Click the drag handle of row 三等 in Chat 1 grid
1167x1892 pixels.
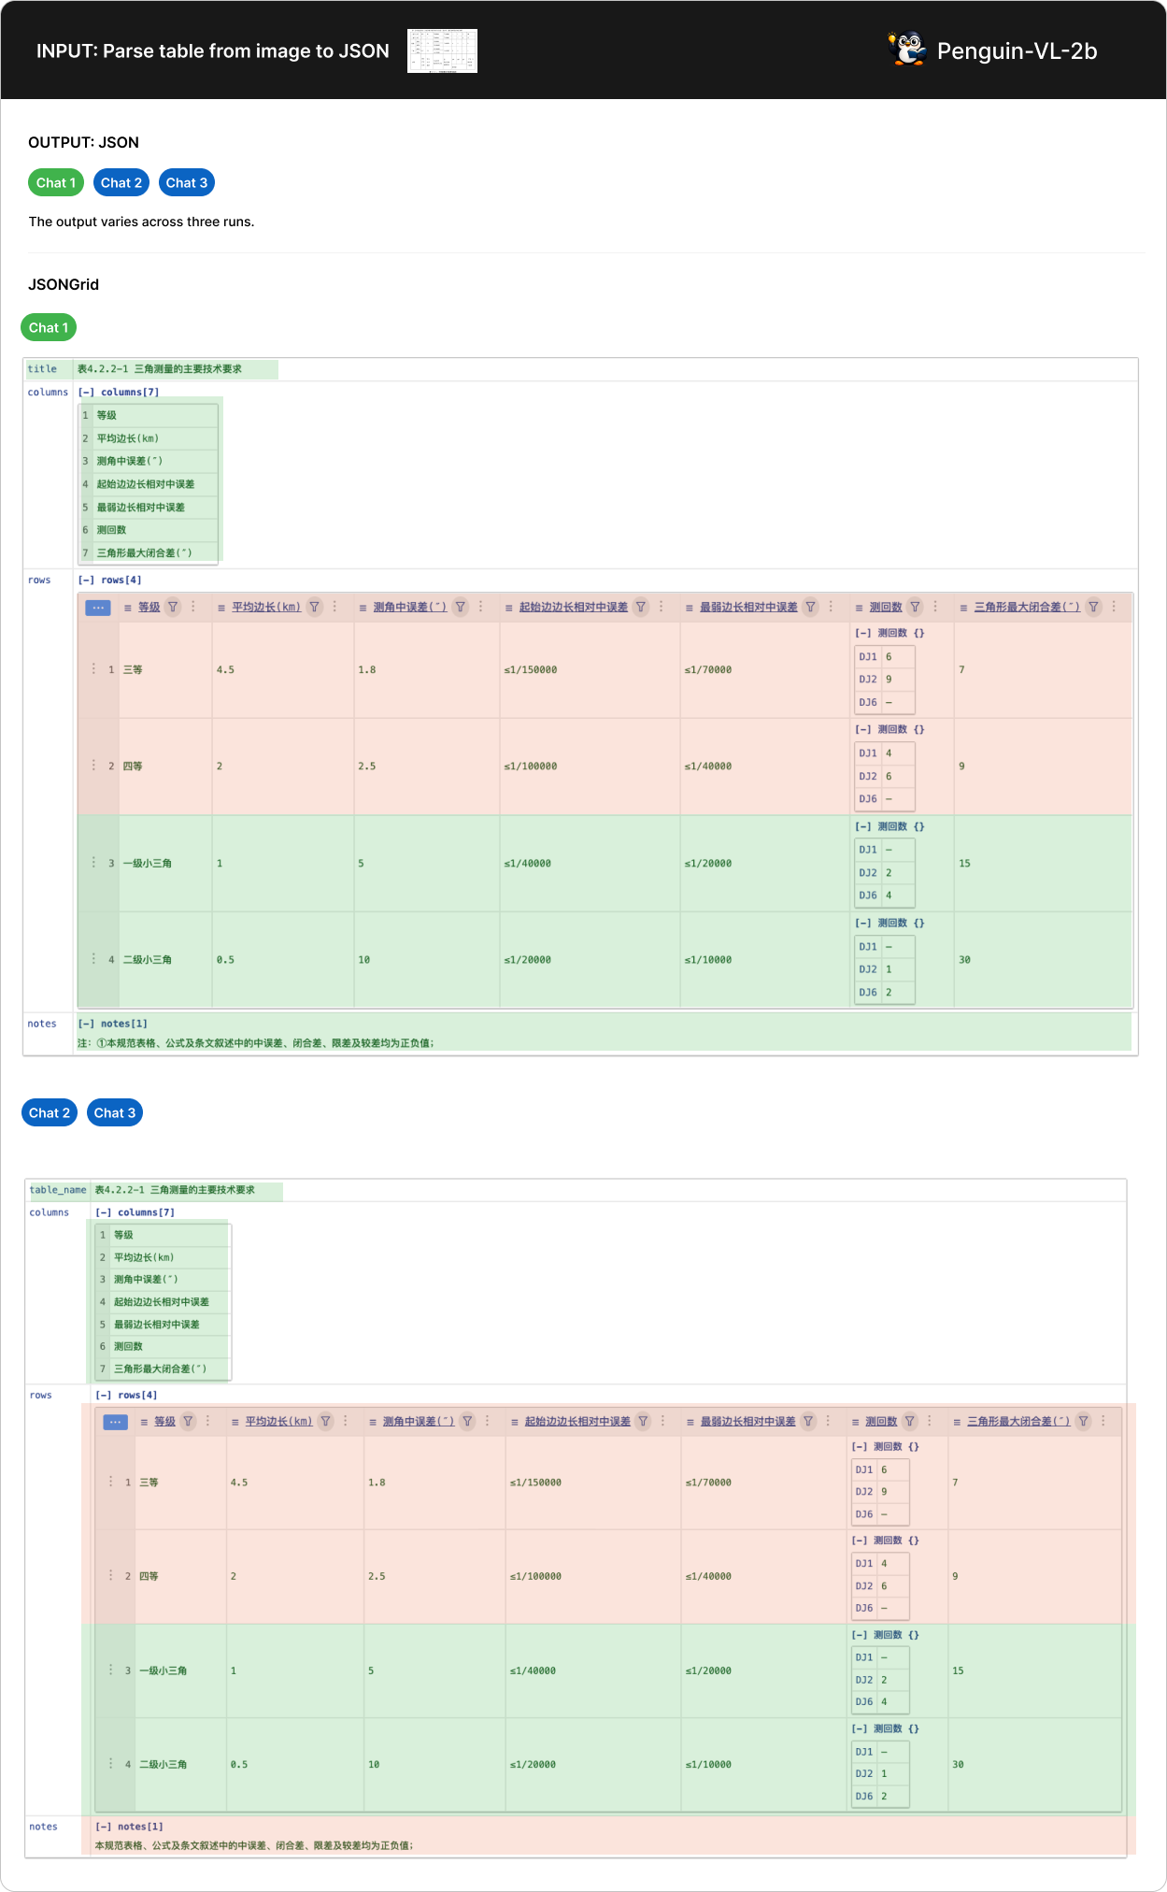pos(93,669)
